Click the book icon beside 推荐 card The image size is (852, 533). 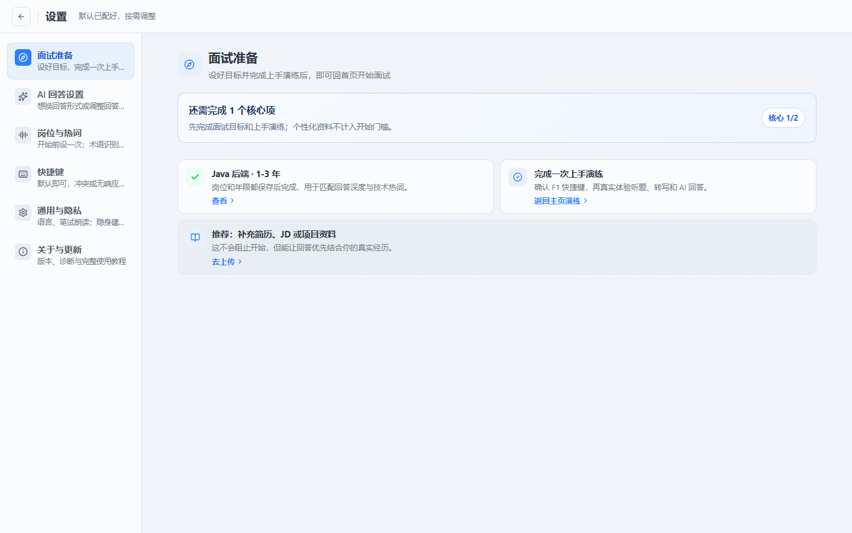[195, 237]
